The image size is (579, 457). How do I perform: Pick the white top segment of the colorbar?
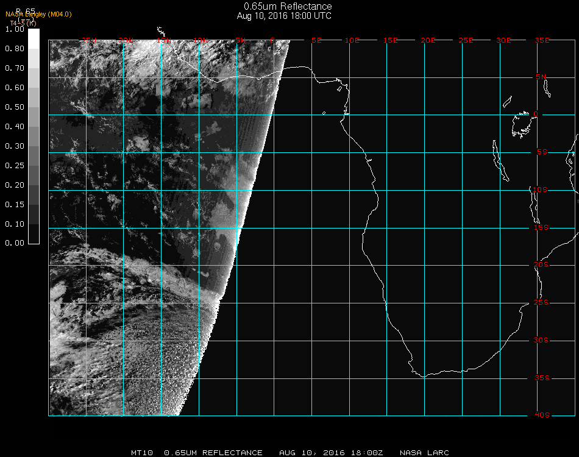(34, 39)
